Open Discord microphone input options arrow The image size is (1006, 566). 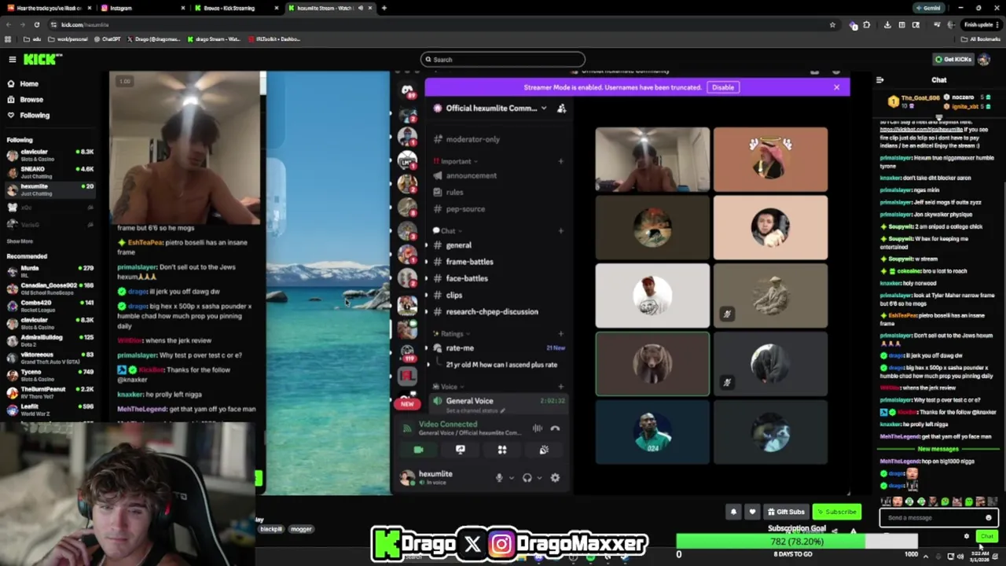pyautogui.click(x=511, y=477)
